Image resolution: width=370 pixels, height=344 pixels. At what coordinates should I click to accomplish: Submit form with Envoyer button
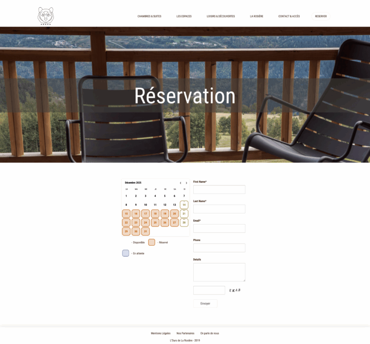[x=205, y=304]
